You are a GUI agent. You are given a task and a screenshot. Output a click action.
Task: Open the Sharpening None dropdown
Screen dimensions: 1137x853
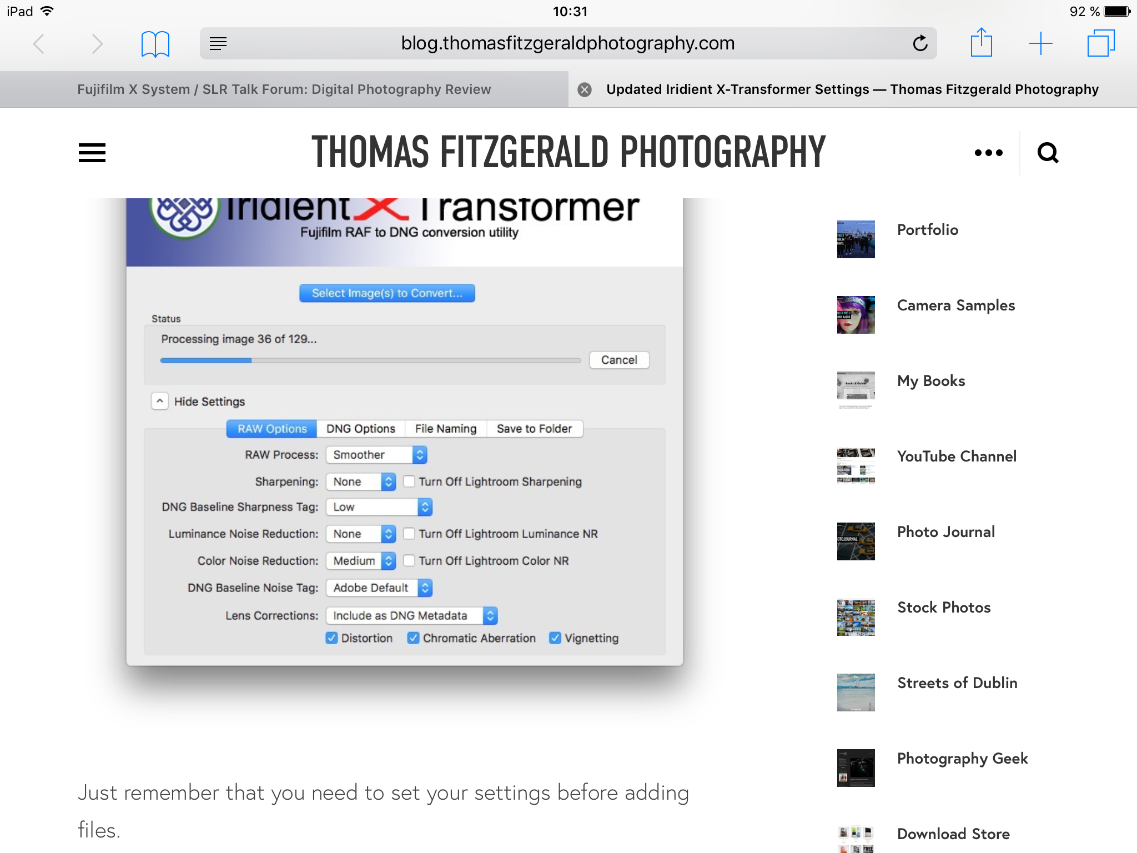pos(361,481)
